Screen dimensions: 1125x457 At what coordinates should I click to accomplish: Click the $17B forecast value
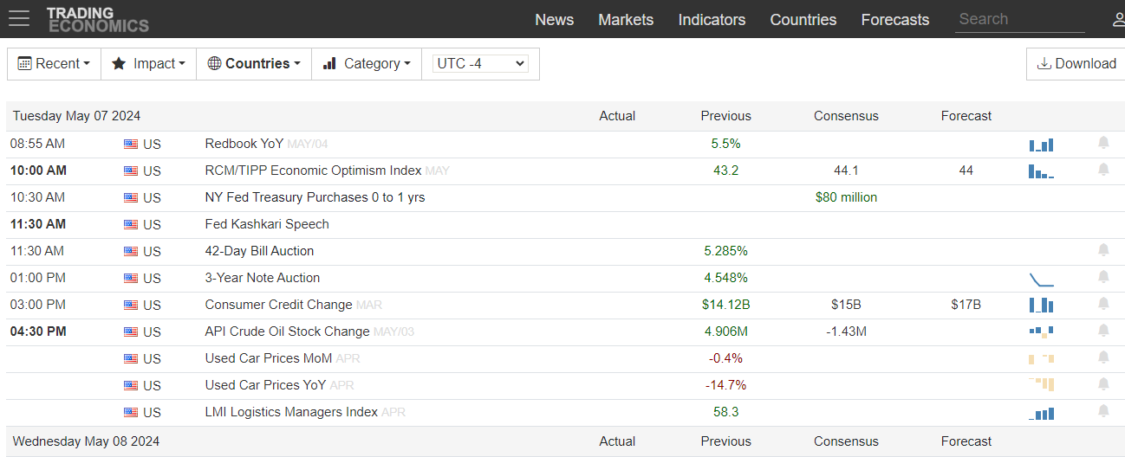[966, 305]
